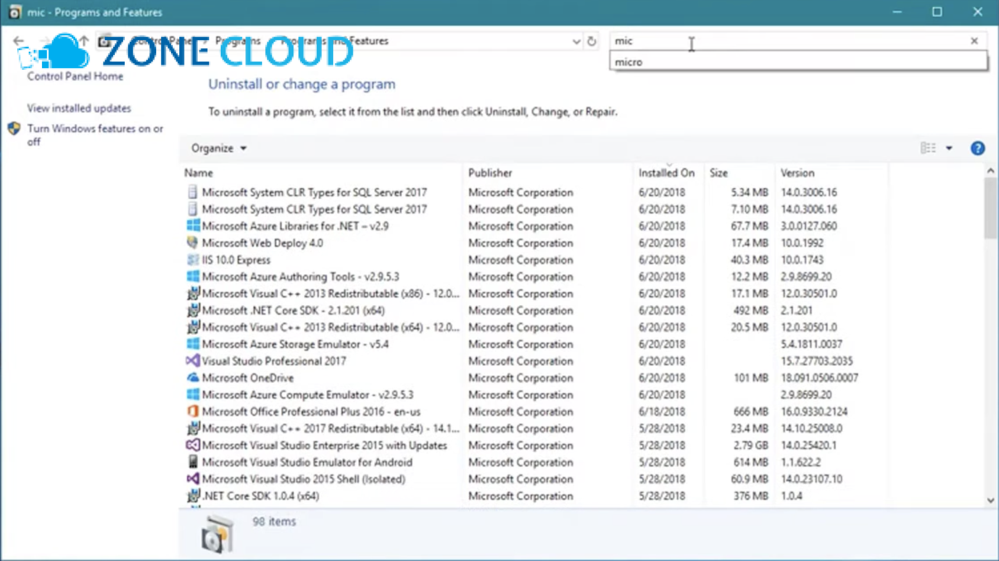999x561 pixels.
Task: Click the Azure Libraries for .NET icon
Action: [192, 226]
